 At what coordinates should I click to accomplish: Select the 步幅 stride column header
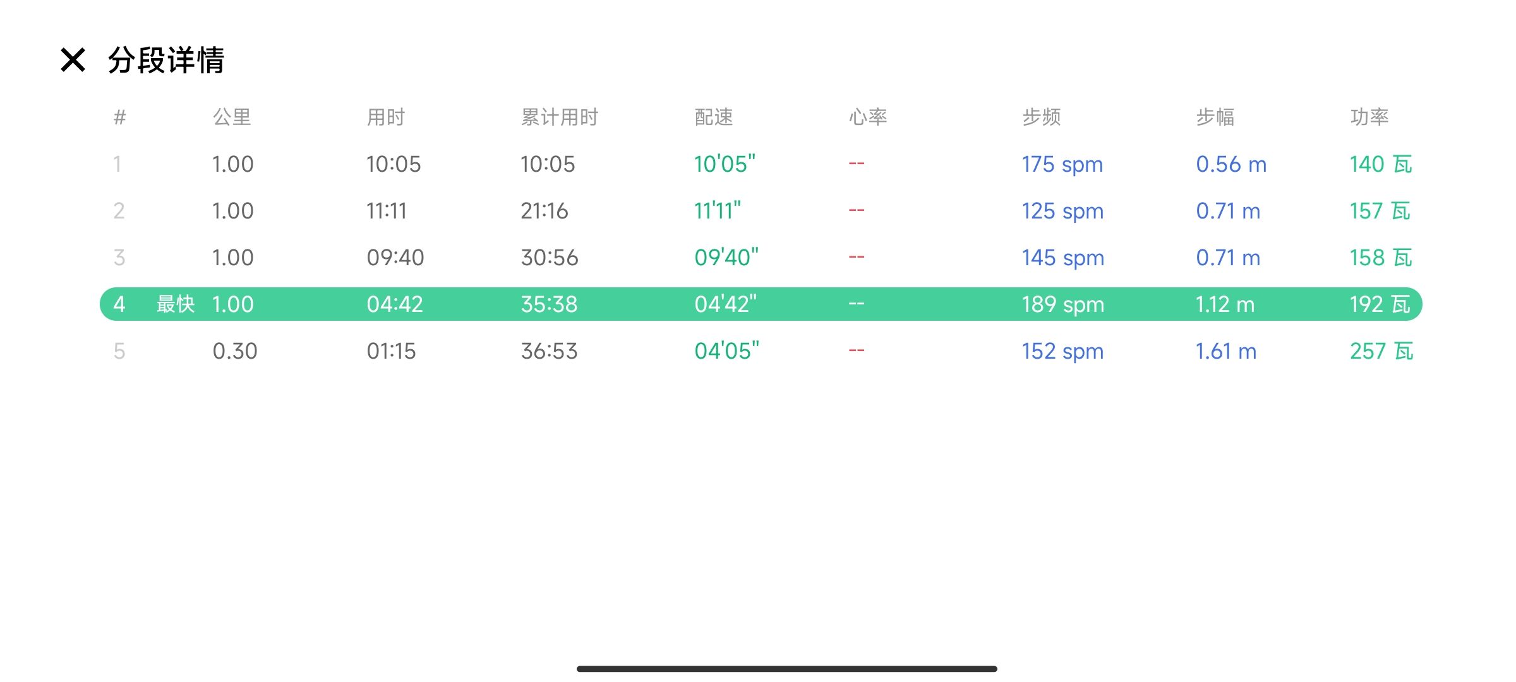pos(1215,117)
